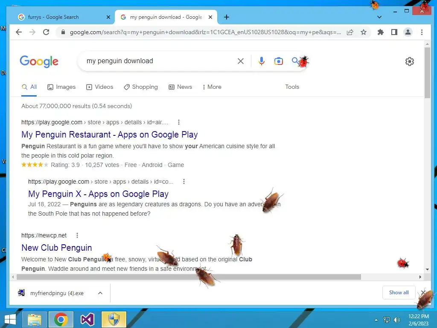The width and height of the screenshot is (437, 328).
Task: Bookmark this tab with the star
Action: coord(364,32)
